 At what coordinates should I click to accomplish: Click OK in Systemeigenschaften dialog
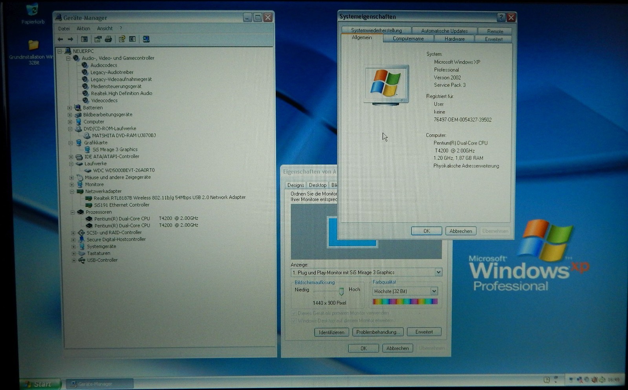pyautogui.click(x=427, y=231)
